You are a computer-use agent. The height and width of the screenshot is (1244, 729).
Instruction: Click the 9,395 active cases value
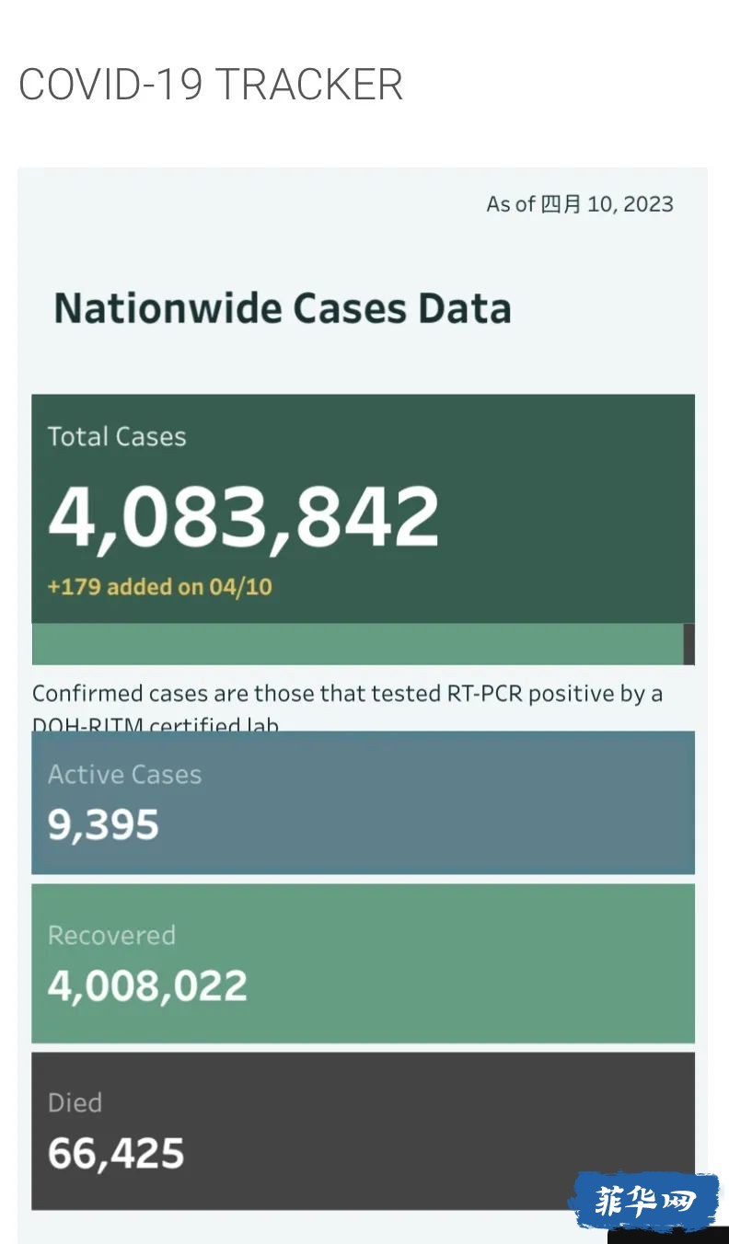pos(103,825)
